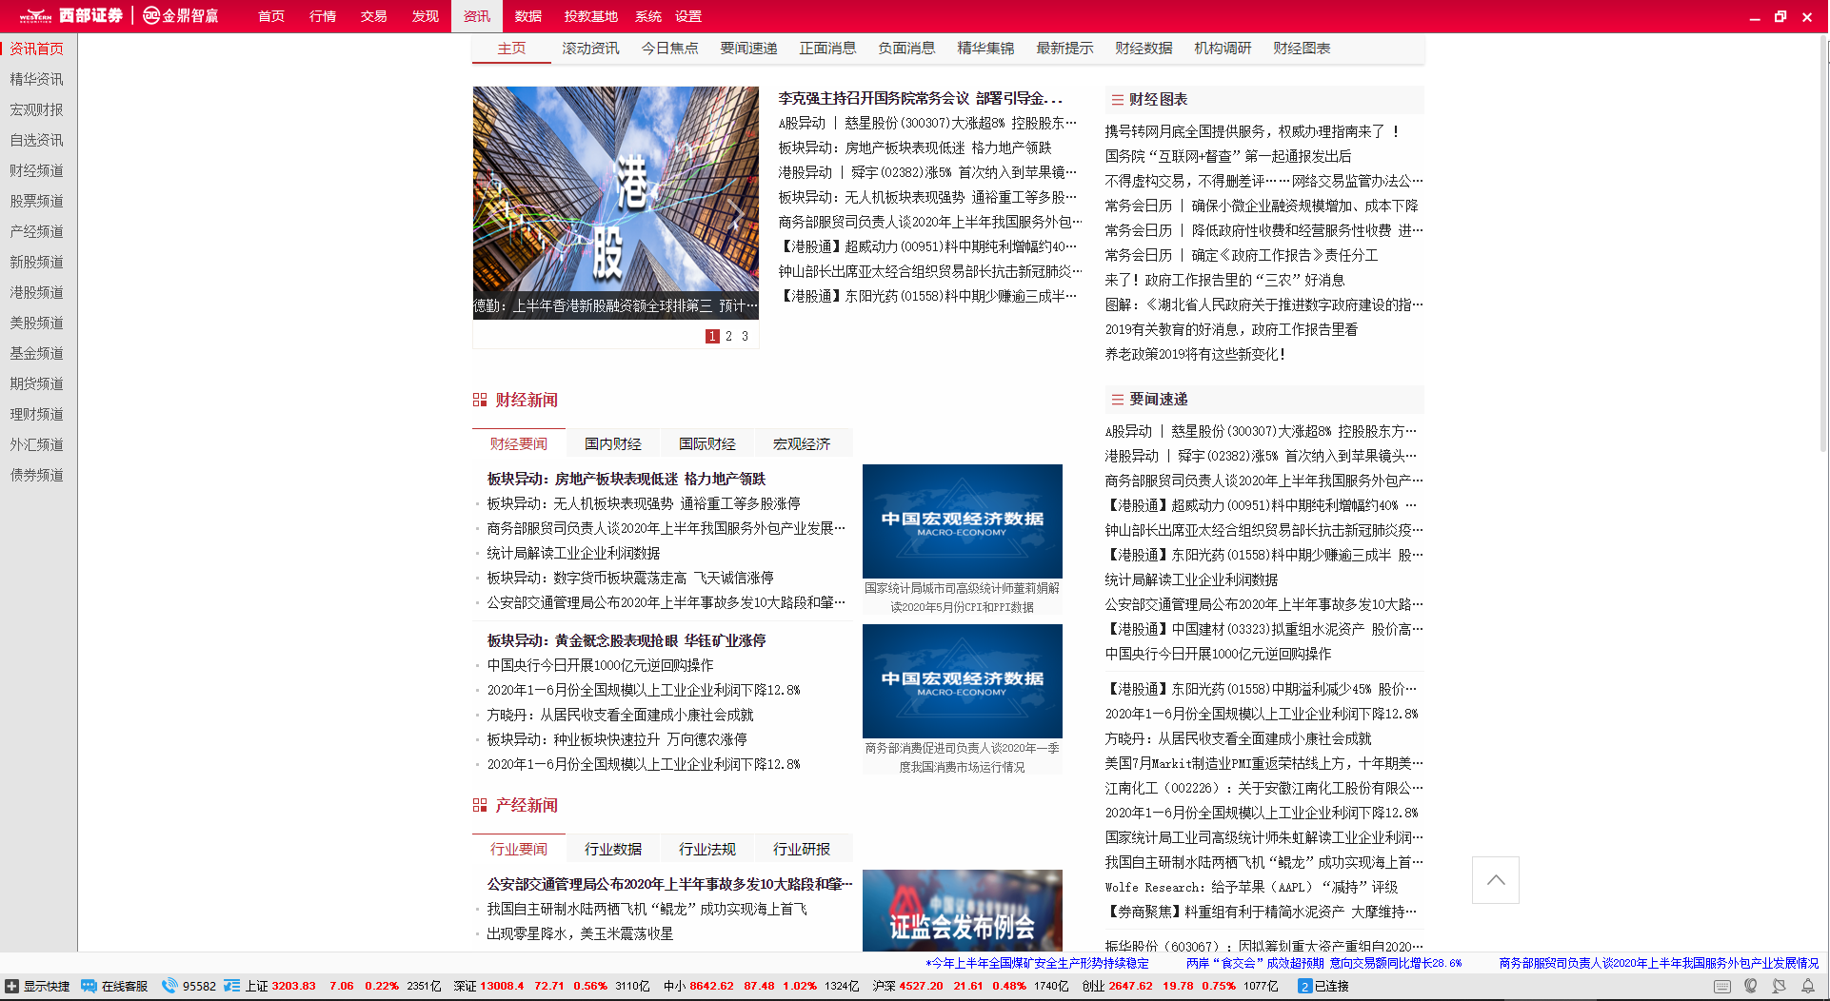
Task: Click the index chart icon before 上证
Action: [x=231, y=985]
